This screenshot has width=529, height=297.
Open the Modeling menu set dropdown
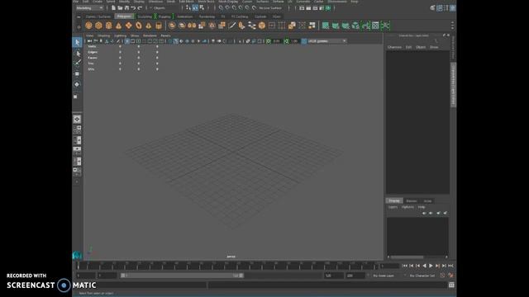click(x=89, y=7)
